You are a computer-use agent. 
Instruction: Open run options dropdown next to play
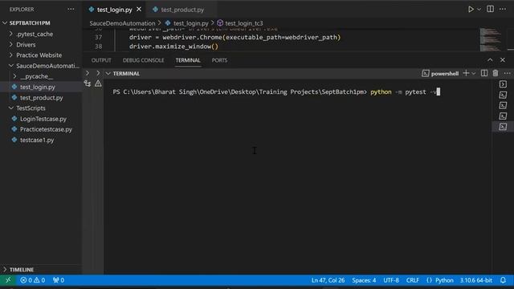pos(479,10)
